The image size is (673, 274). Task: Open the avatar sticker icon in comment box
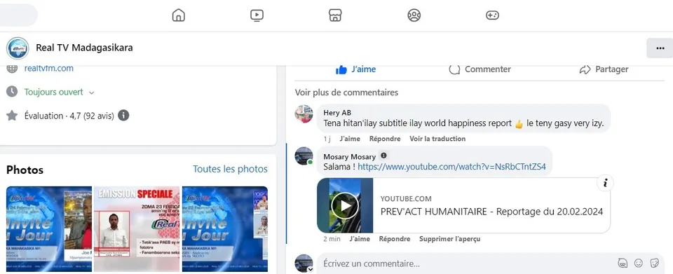click(x=623, y=263)
